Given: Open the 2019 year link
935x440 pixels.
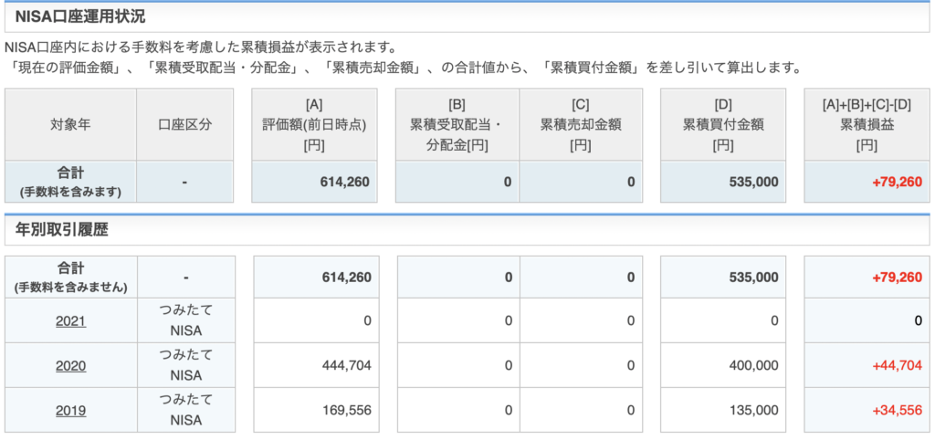Looking at the screenshot, I should tap(70, 410).
